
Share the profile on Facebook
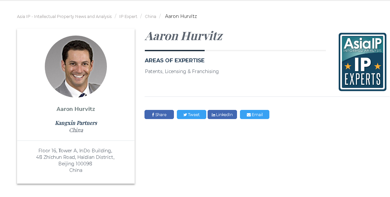[159, 114]
